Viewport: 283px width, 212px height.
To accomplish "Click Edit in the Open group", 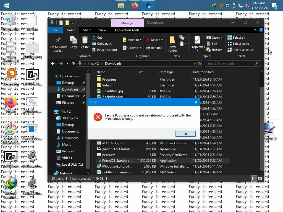I will click(x=212, y=44).
